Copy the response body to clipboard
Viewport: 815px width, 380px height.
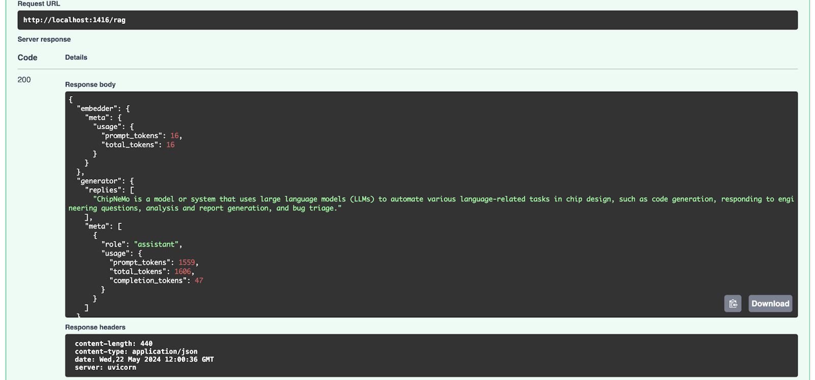732,304
